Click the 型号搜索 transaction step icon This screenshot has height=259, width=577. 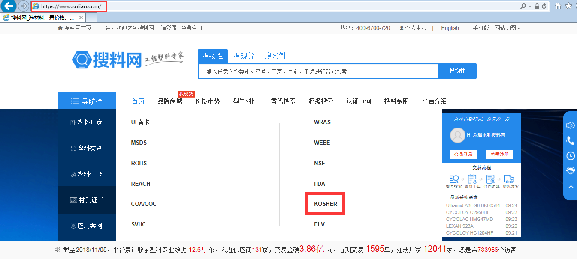click(454, 179)
